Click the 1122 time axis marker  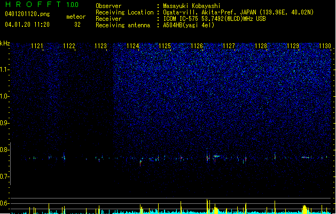[x=69, y=46]
